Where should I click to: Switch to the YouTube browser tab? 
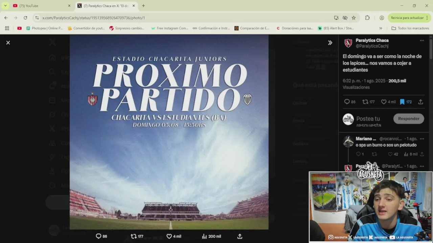coord(41,6)
